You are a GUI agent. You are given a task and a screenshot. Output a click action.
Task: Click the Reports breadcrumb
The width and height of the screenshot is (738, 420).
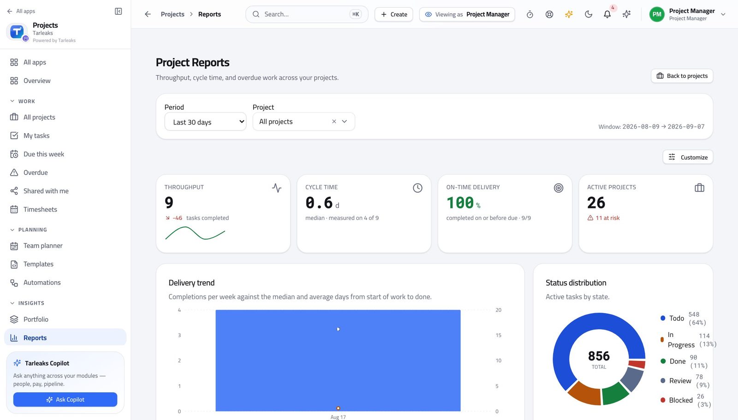(x=209, y=14)
